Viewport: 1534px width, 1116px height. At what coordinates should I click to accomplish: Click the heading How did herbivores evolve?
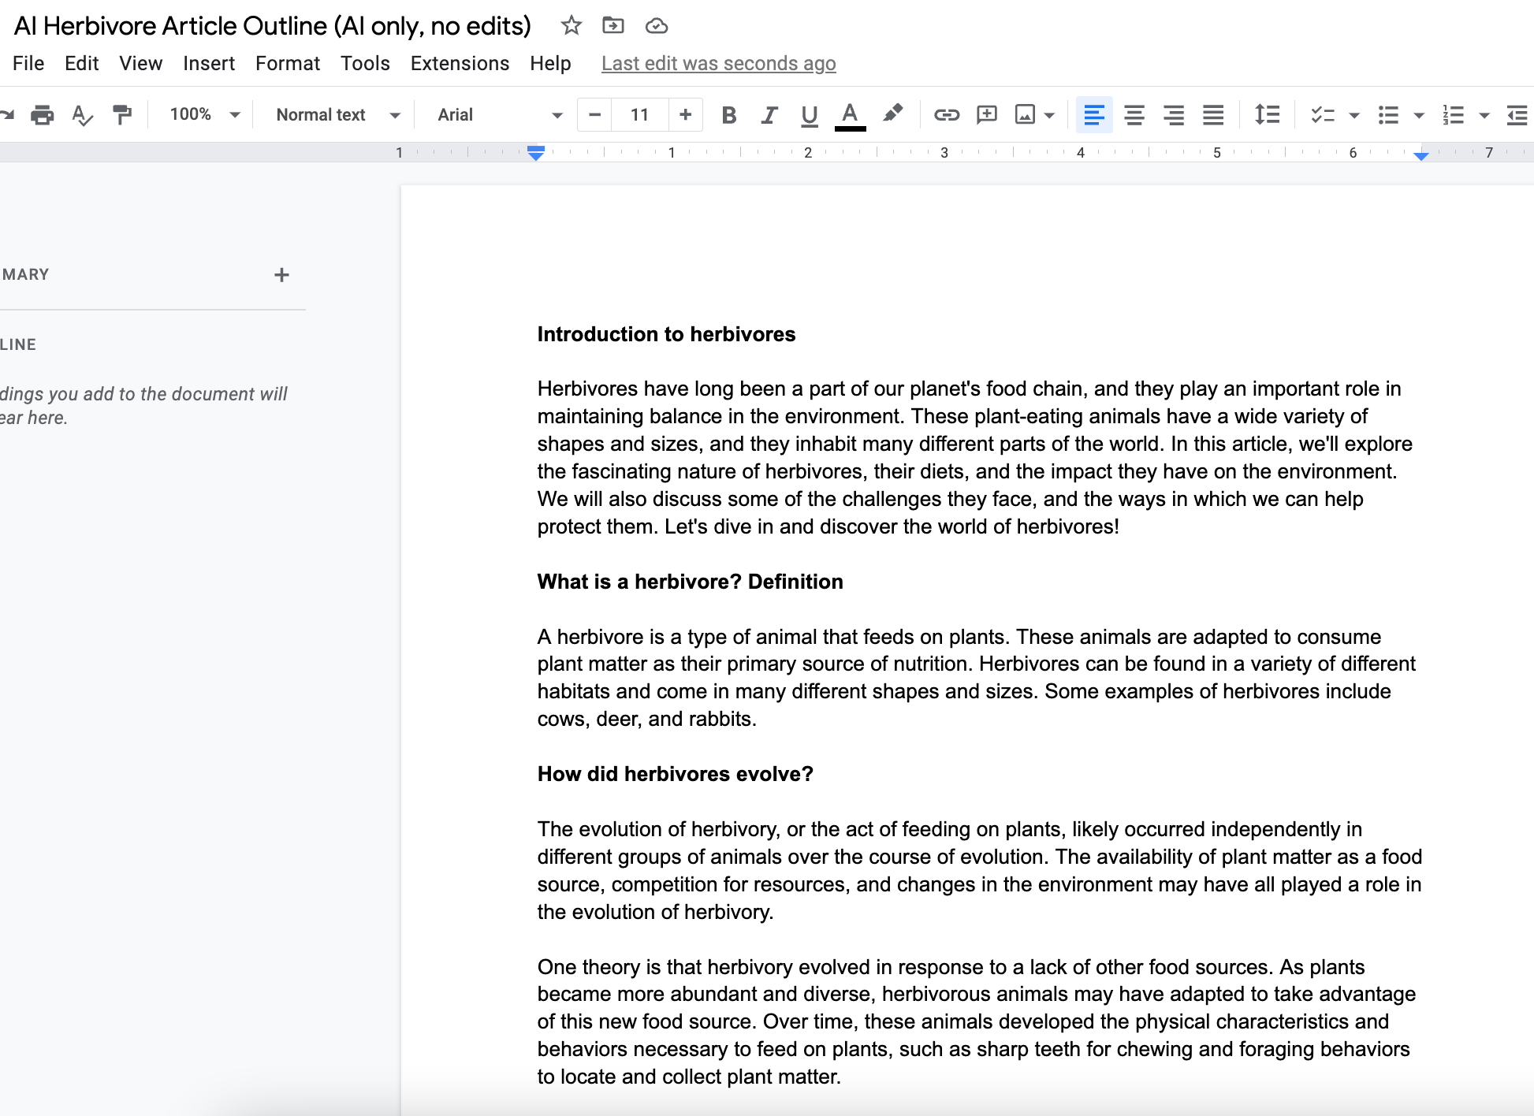click(675, 774)
